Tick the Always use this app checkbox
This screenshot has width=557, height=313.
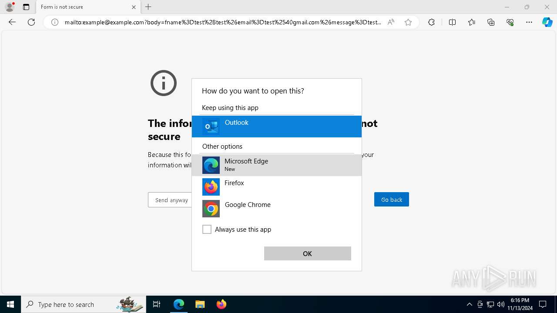[207, 230]
